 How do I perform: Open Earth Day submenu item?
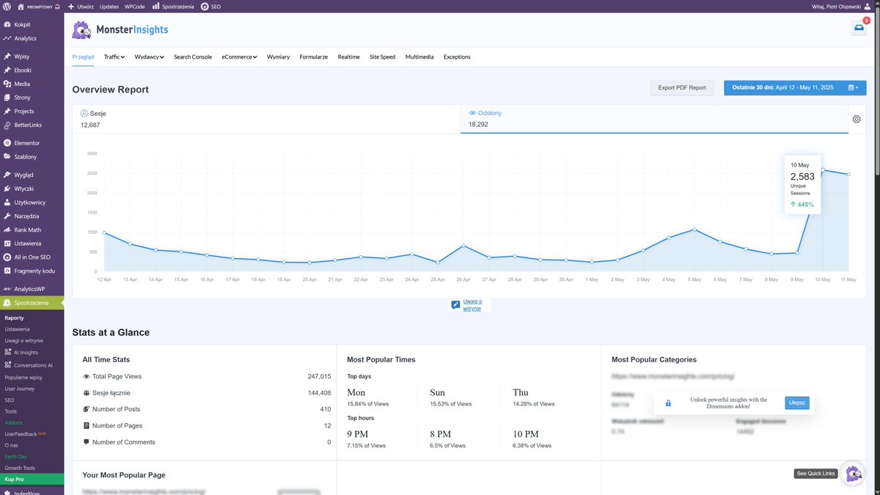(x=16, y=456)
